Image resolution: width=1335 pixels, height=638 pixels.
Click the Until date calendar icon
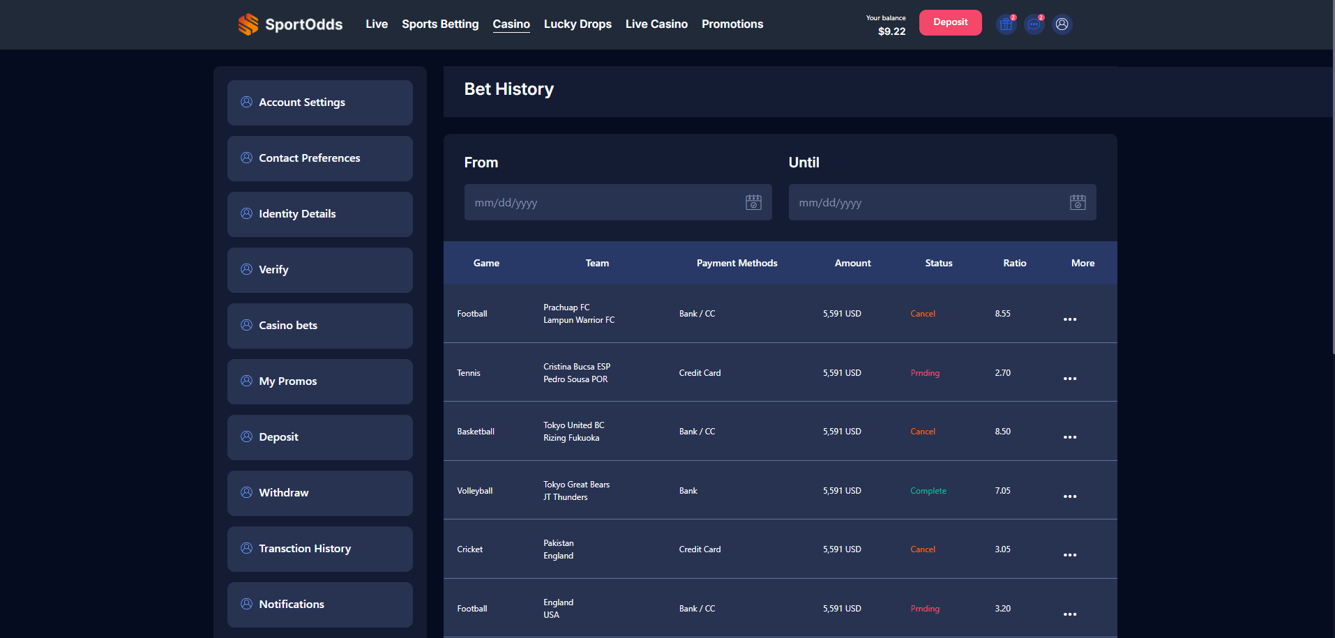point(1078,202)
